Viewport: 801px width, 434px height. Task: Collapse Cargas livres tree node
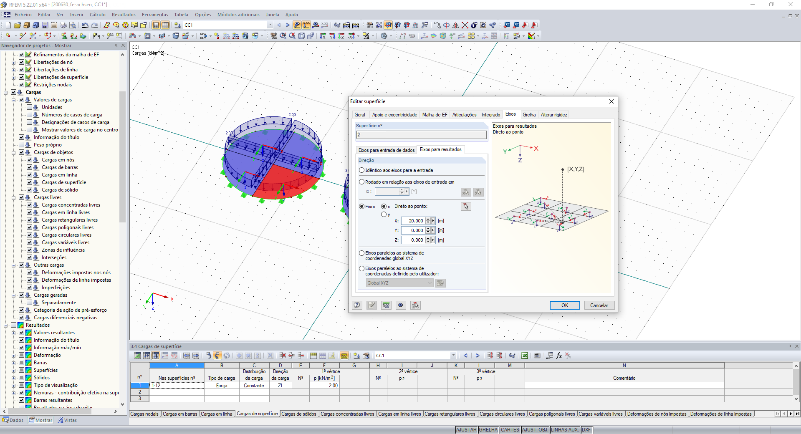click(14, 197)
